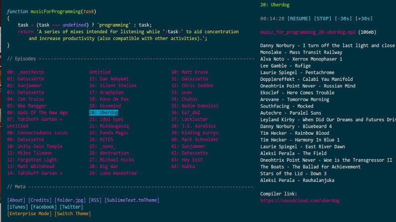
Task: Select episode 43: Hey Exit
Action: [187, 159]
